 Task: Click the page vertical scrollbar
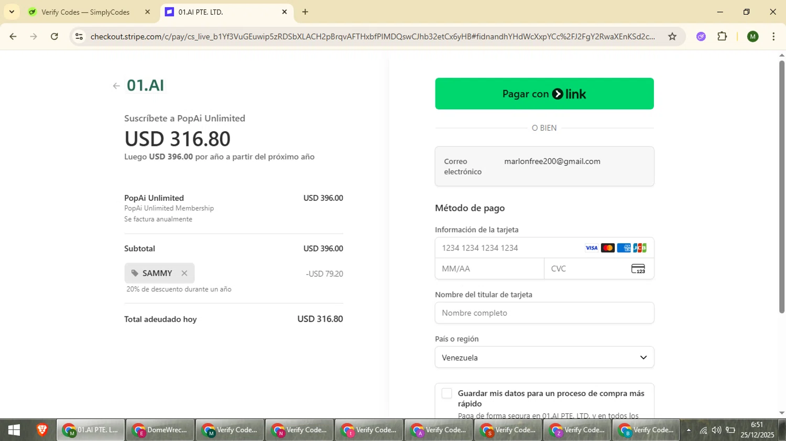pyautogui.click(x=781, y=187)
